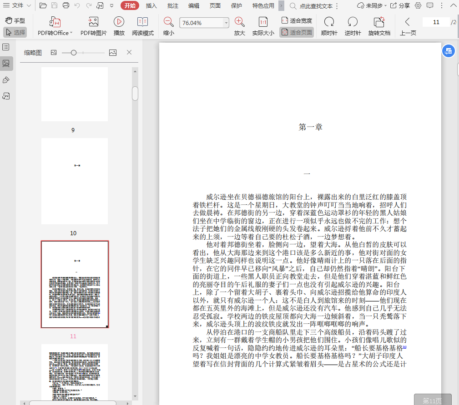
Task: Rotate page 逆时针 counterclockwise
Action: (353, 26)
